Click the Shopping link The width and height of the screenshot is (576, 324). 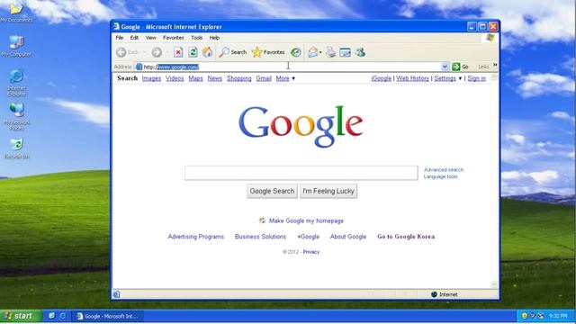pyautogui.click(x=239, y=78)
